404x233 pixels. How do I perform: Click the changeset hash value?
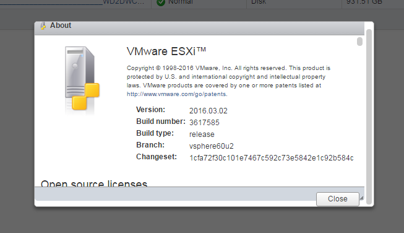tap(272, 158)
